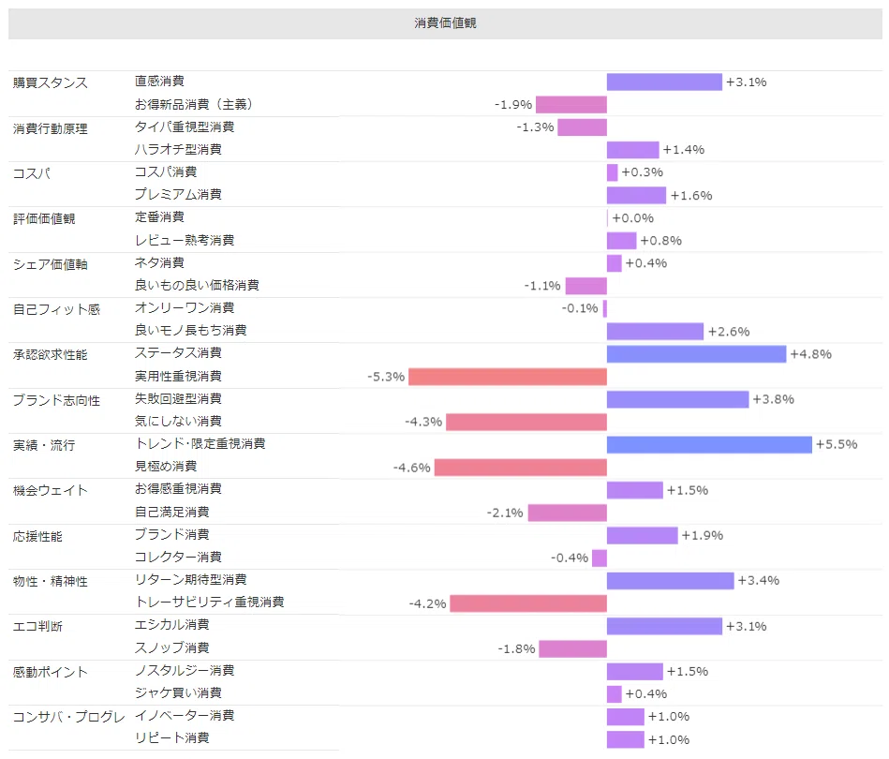Click the 実用性重視消費 -5.3% red bar
This screenshot has width=889, height=759.
click(508, 377)
